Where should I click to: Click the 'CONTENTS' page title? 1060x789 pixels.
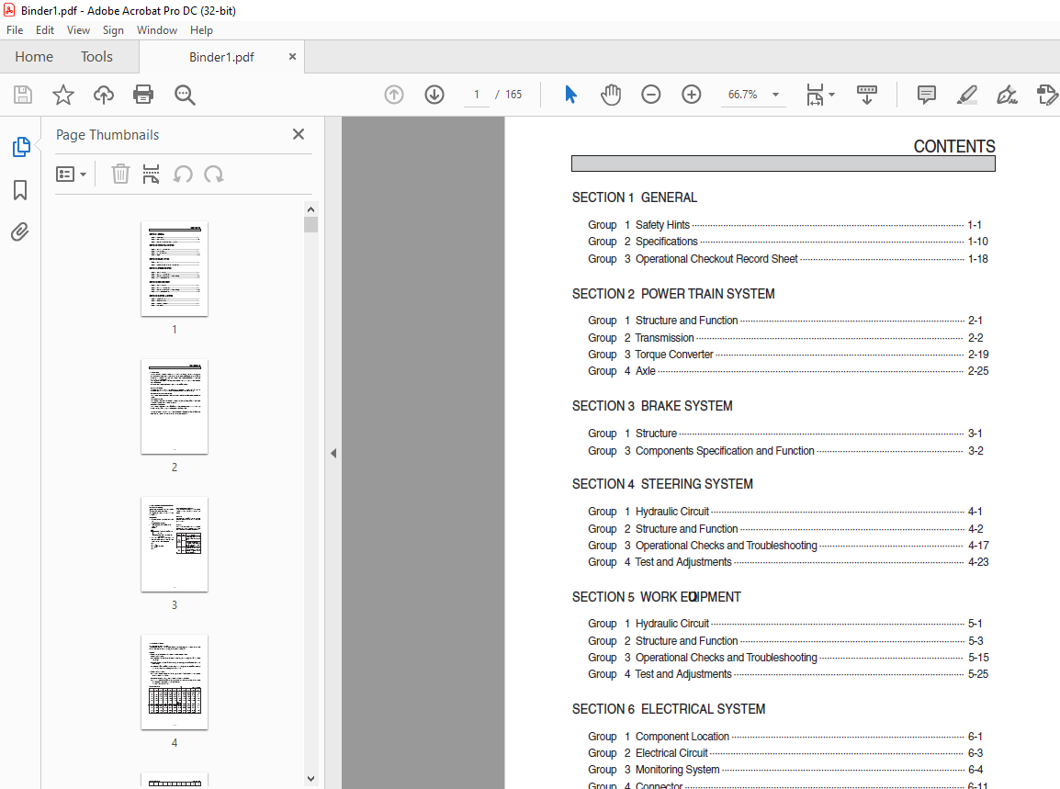coord(953,146)
